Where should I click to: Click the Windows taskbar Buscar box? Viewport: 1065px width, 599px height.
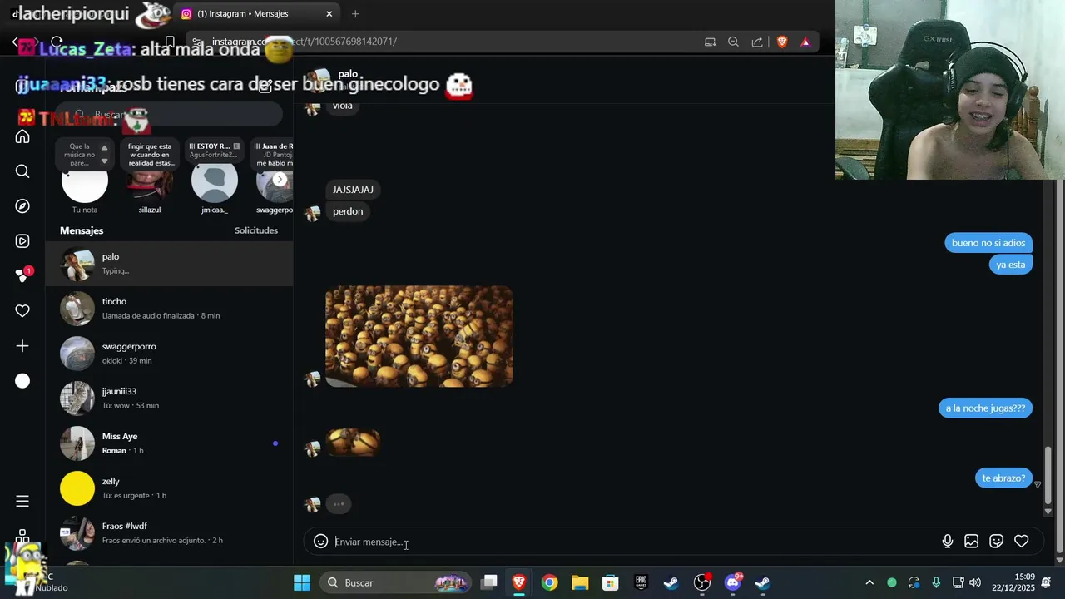pos(396,582)
